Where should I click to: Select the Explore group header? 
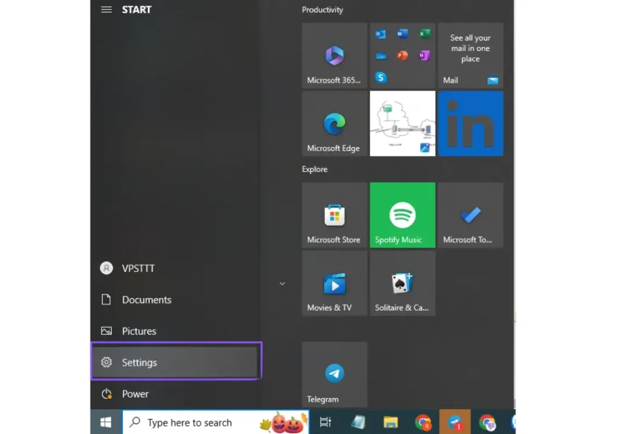click(x=315, y=169)
